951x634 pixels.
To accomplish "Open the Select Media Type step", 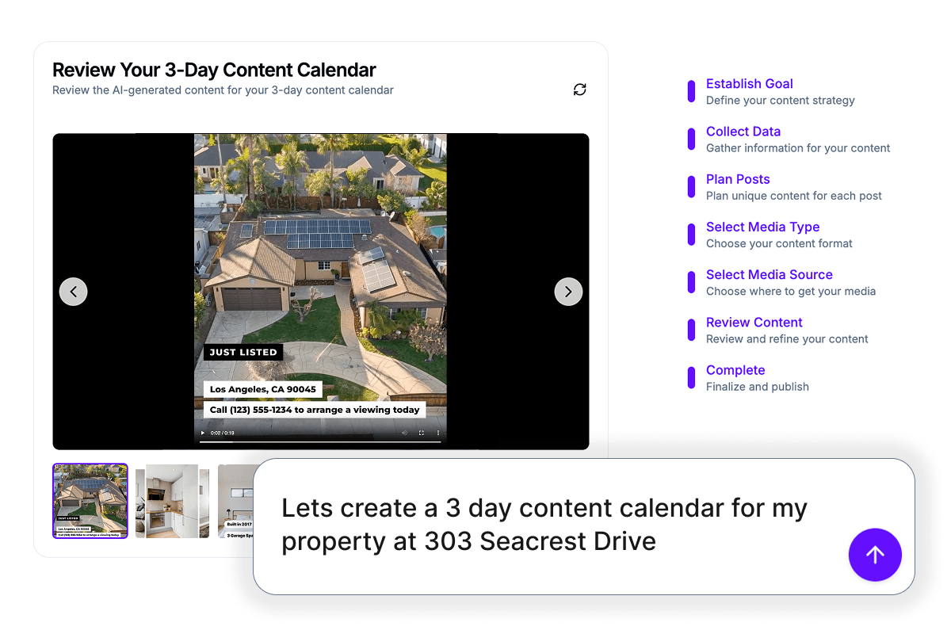I will pyautogui.click(x=762, y=227).
